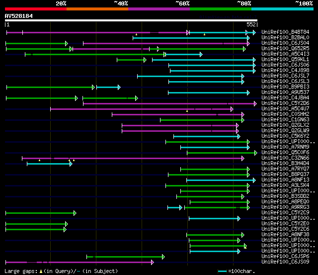This screenshot has height=275, width=318.
Task: Select the UniRef100_Q2GLX2 label
Action: click(285, 125)
